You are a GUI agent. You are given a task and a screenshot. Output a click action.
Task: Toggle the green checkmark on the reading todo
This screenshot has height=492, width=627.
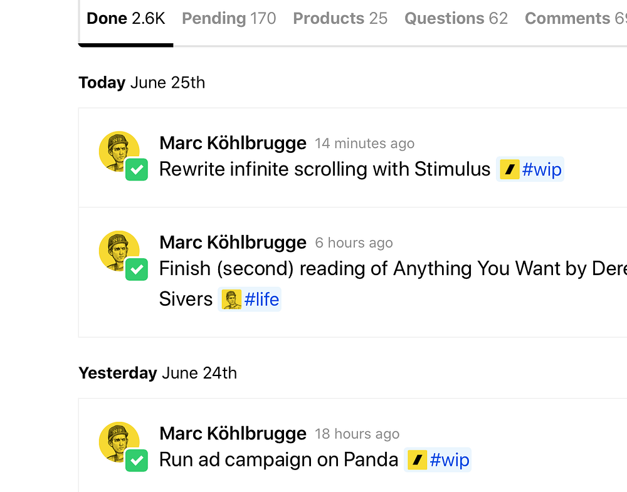coord(137,270)
